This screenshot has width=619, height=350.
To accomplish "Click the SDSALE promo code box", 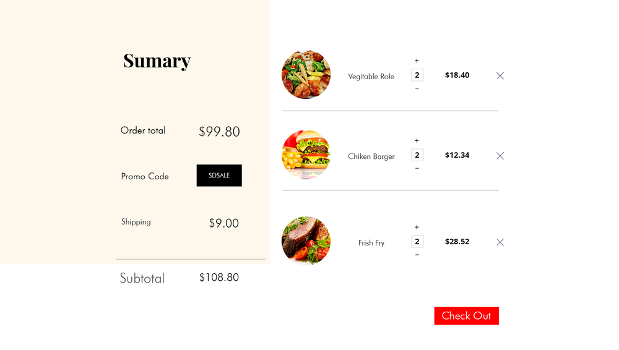I will (219, 176).
